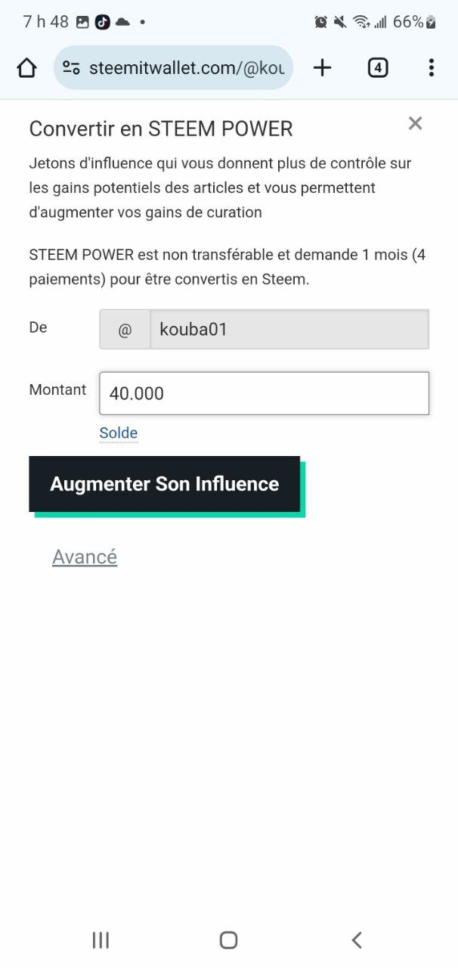Screen dimensions: 458x968
Task: Open a new tab with plus icon
Action: pyautogui.click(x=323, y=68)
